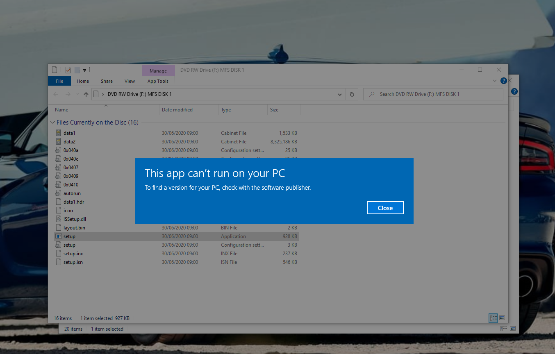Switch to Large icons view in status bar

[502, 318]
